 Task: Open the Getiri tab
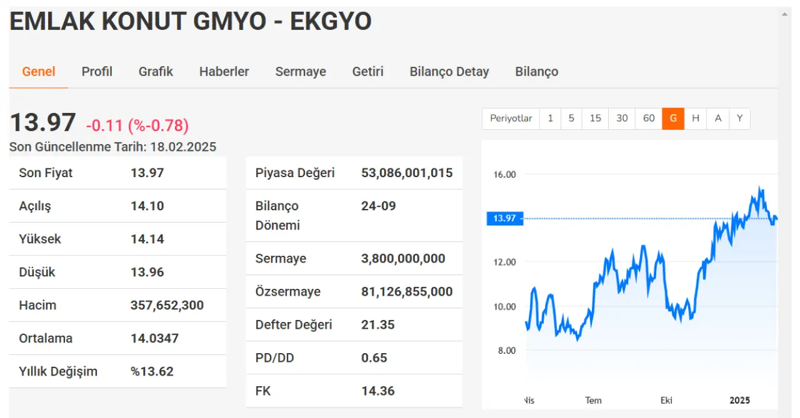click(x=367, y=72)
